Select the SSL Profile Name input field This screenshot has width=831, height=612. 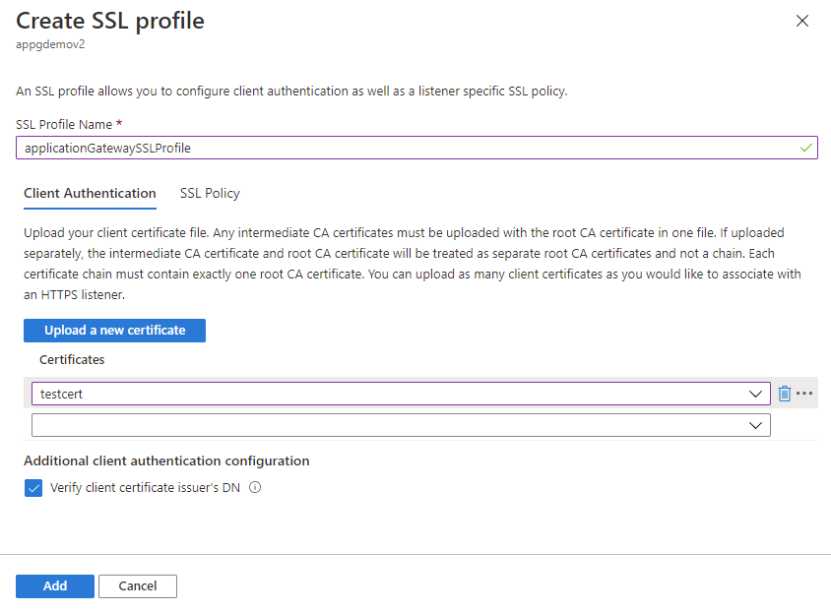click(x=295, y=147)
